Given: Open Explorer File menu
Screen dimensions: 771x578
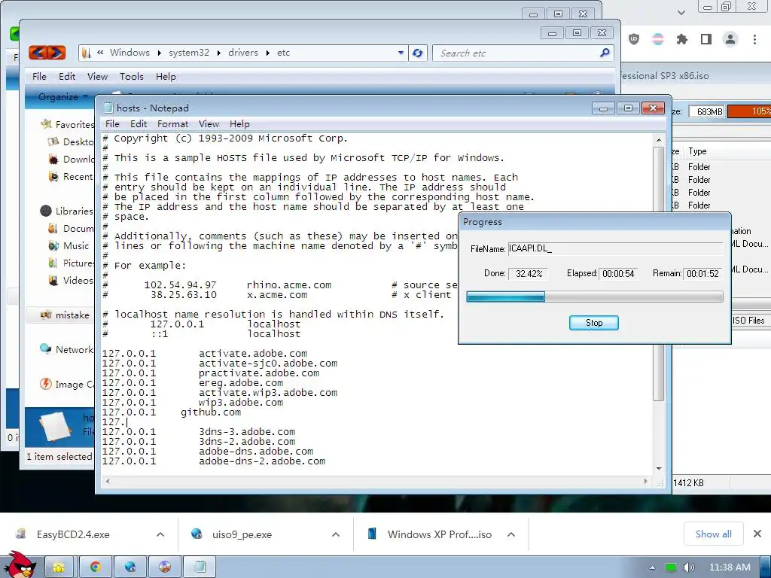Looking at the screenshot, I should [x=39, y=76].
